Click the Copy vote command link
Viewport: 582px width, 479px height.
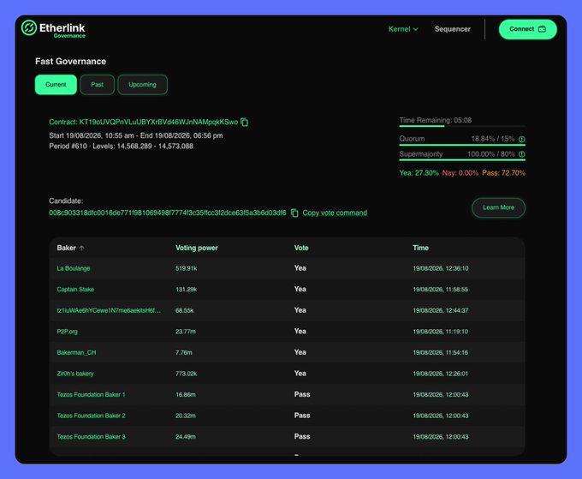tap(335, 213)
